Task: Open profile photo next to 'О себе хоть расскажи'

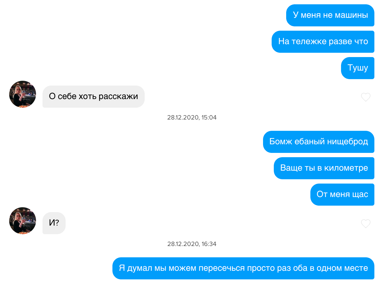Action: [x=23, y=94]
